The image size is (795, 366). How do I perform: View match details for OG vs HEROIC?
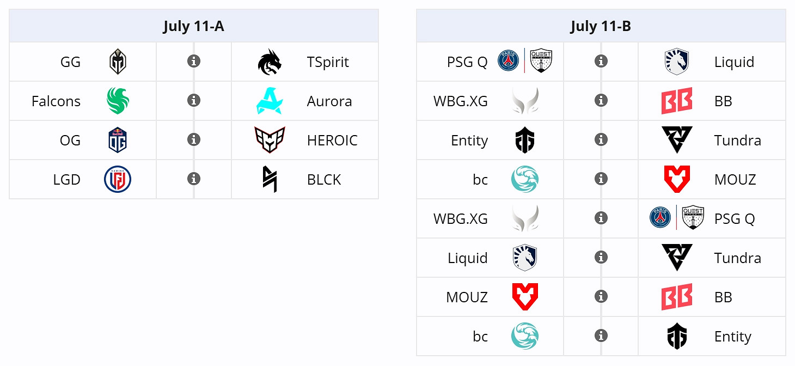[194, 139]
